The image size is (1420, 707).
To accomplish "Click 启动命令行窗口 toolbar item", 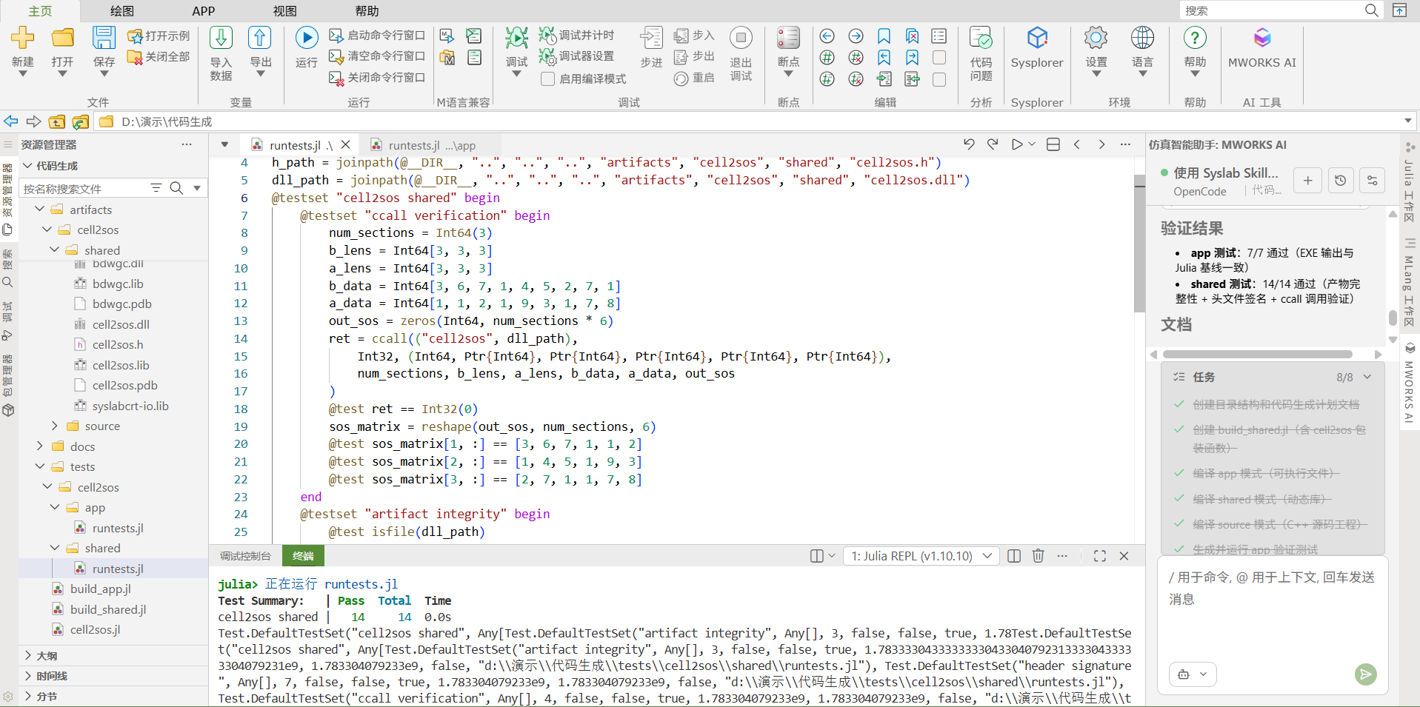I will 377,36.
